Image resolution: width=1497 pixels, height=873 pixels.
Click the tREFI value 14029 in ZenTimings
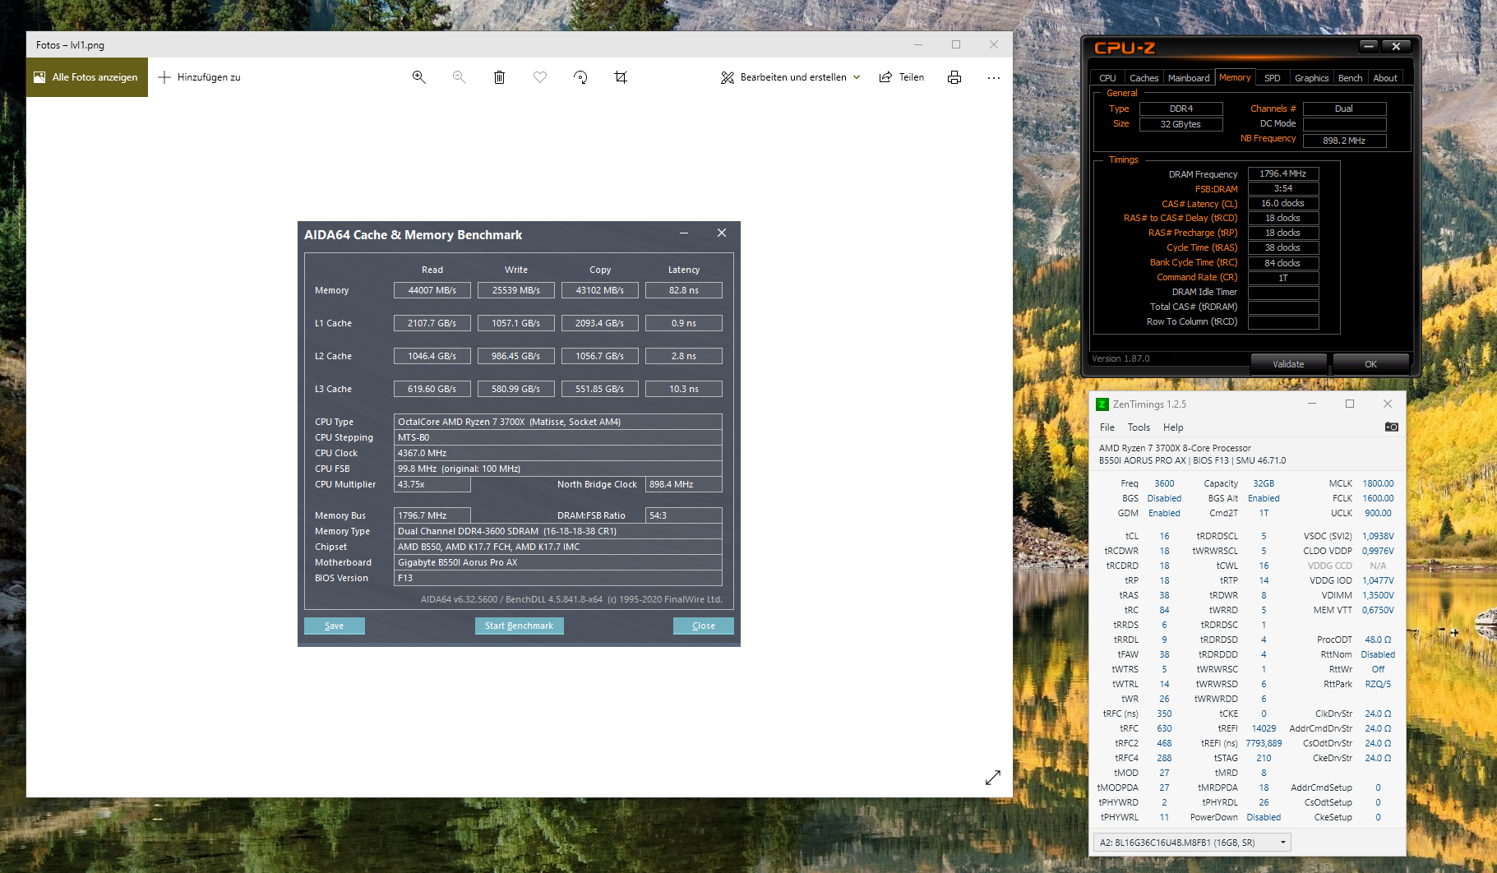pos(1264,728)
